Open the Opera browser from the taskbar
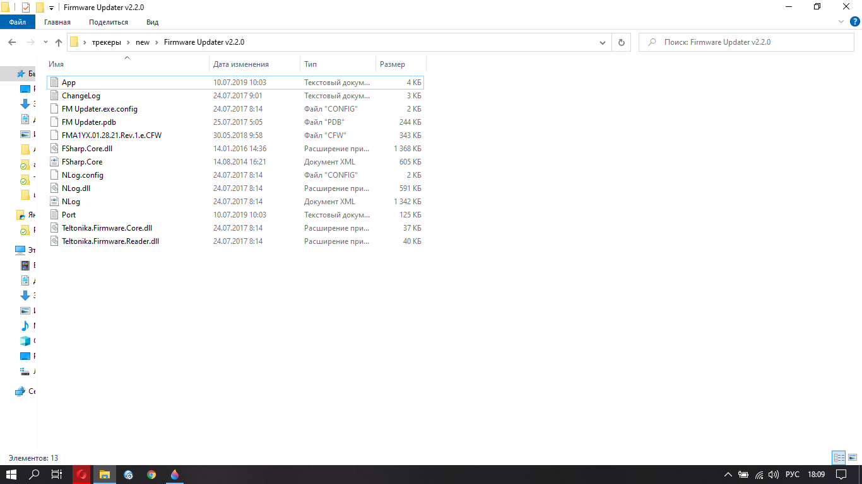This screenshot has width=862, height=484. click(81, 475)
